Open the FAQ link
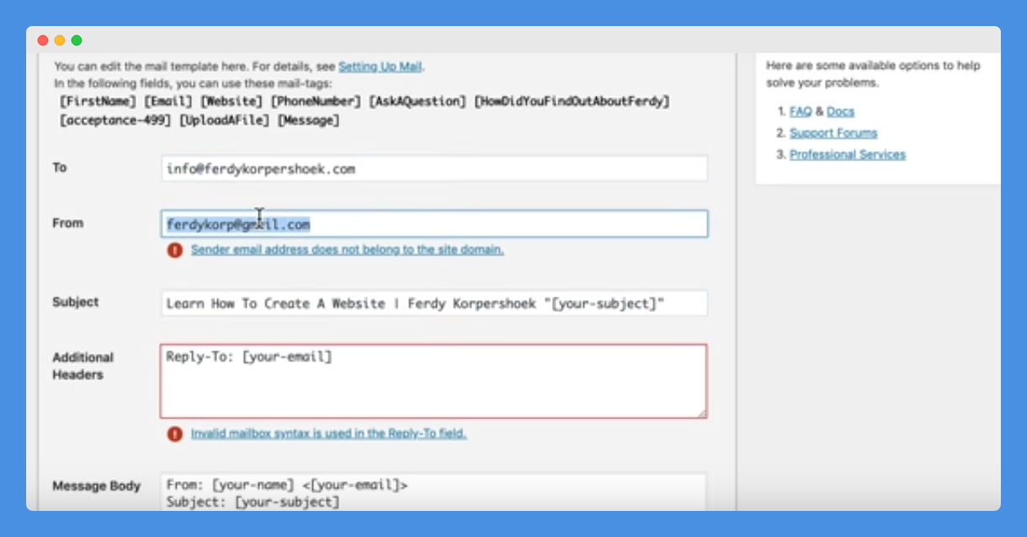Viewport: 1027px width, 537px height. [801, 112]
